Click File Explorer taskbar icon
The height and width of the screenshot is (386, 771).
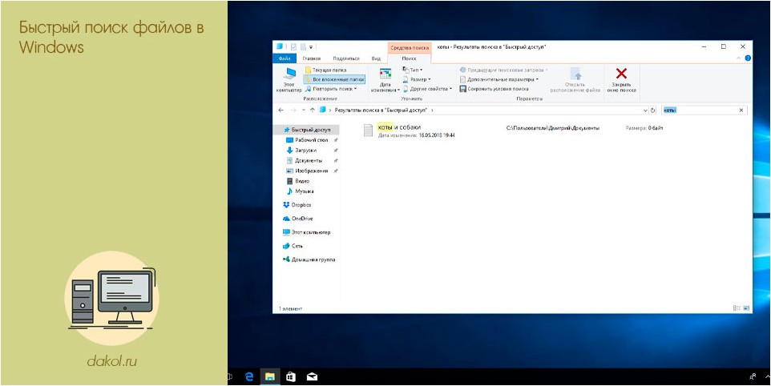pyautogui.click(x=269, y=377)
